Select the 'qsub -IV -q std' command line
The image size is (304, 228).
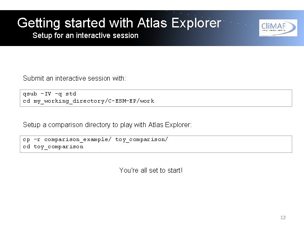pos(49,94)
